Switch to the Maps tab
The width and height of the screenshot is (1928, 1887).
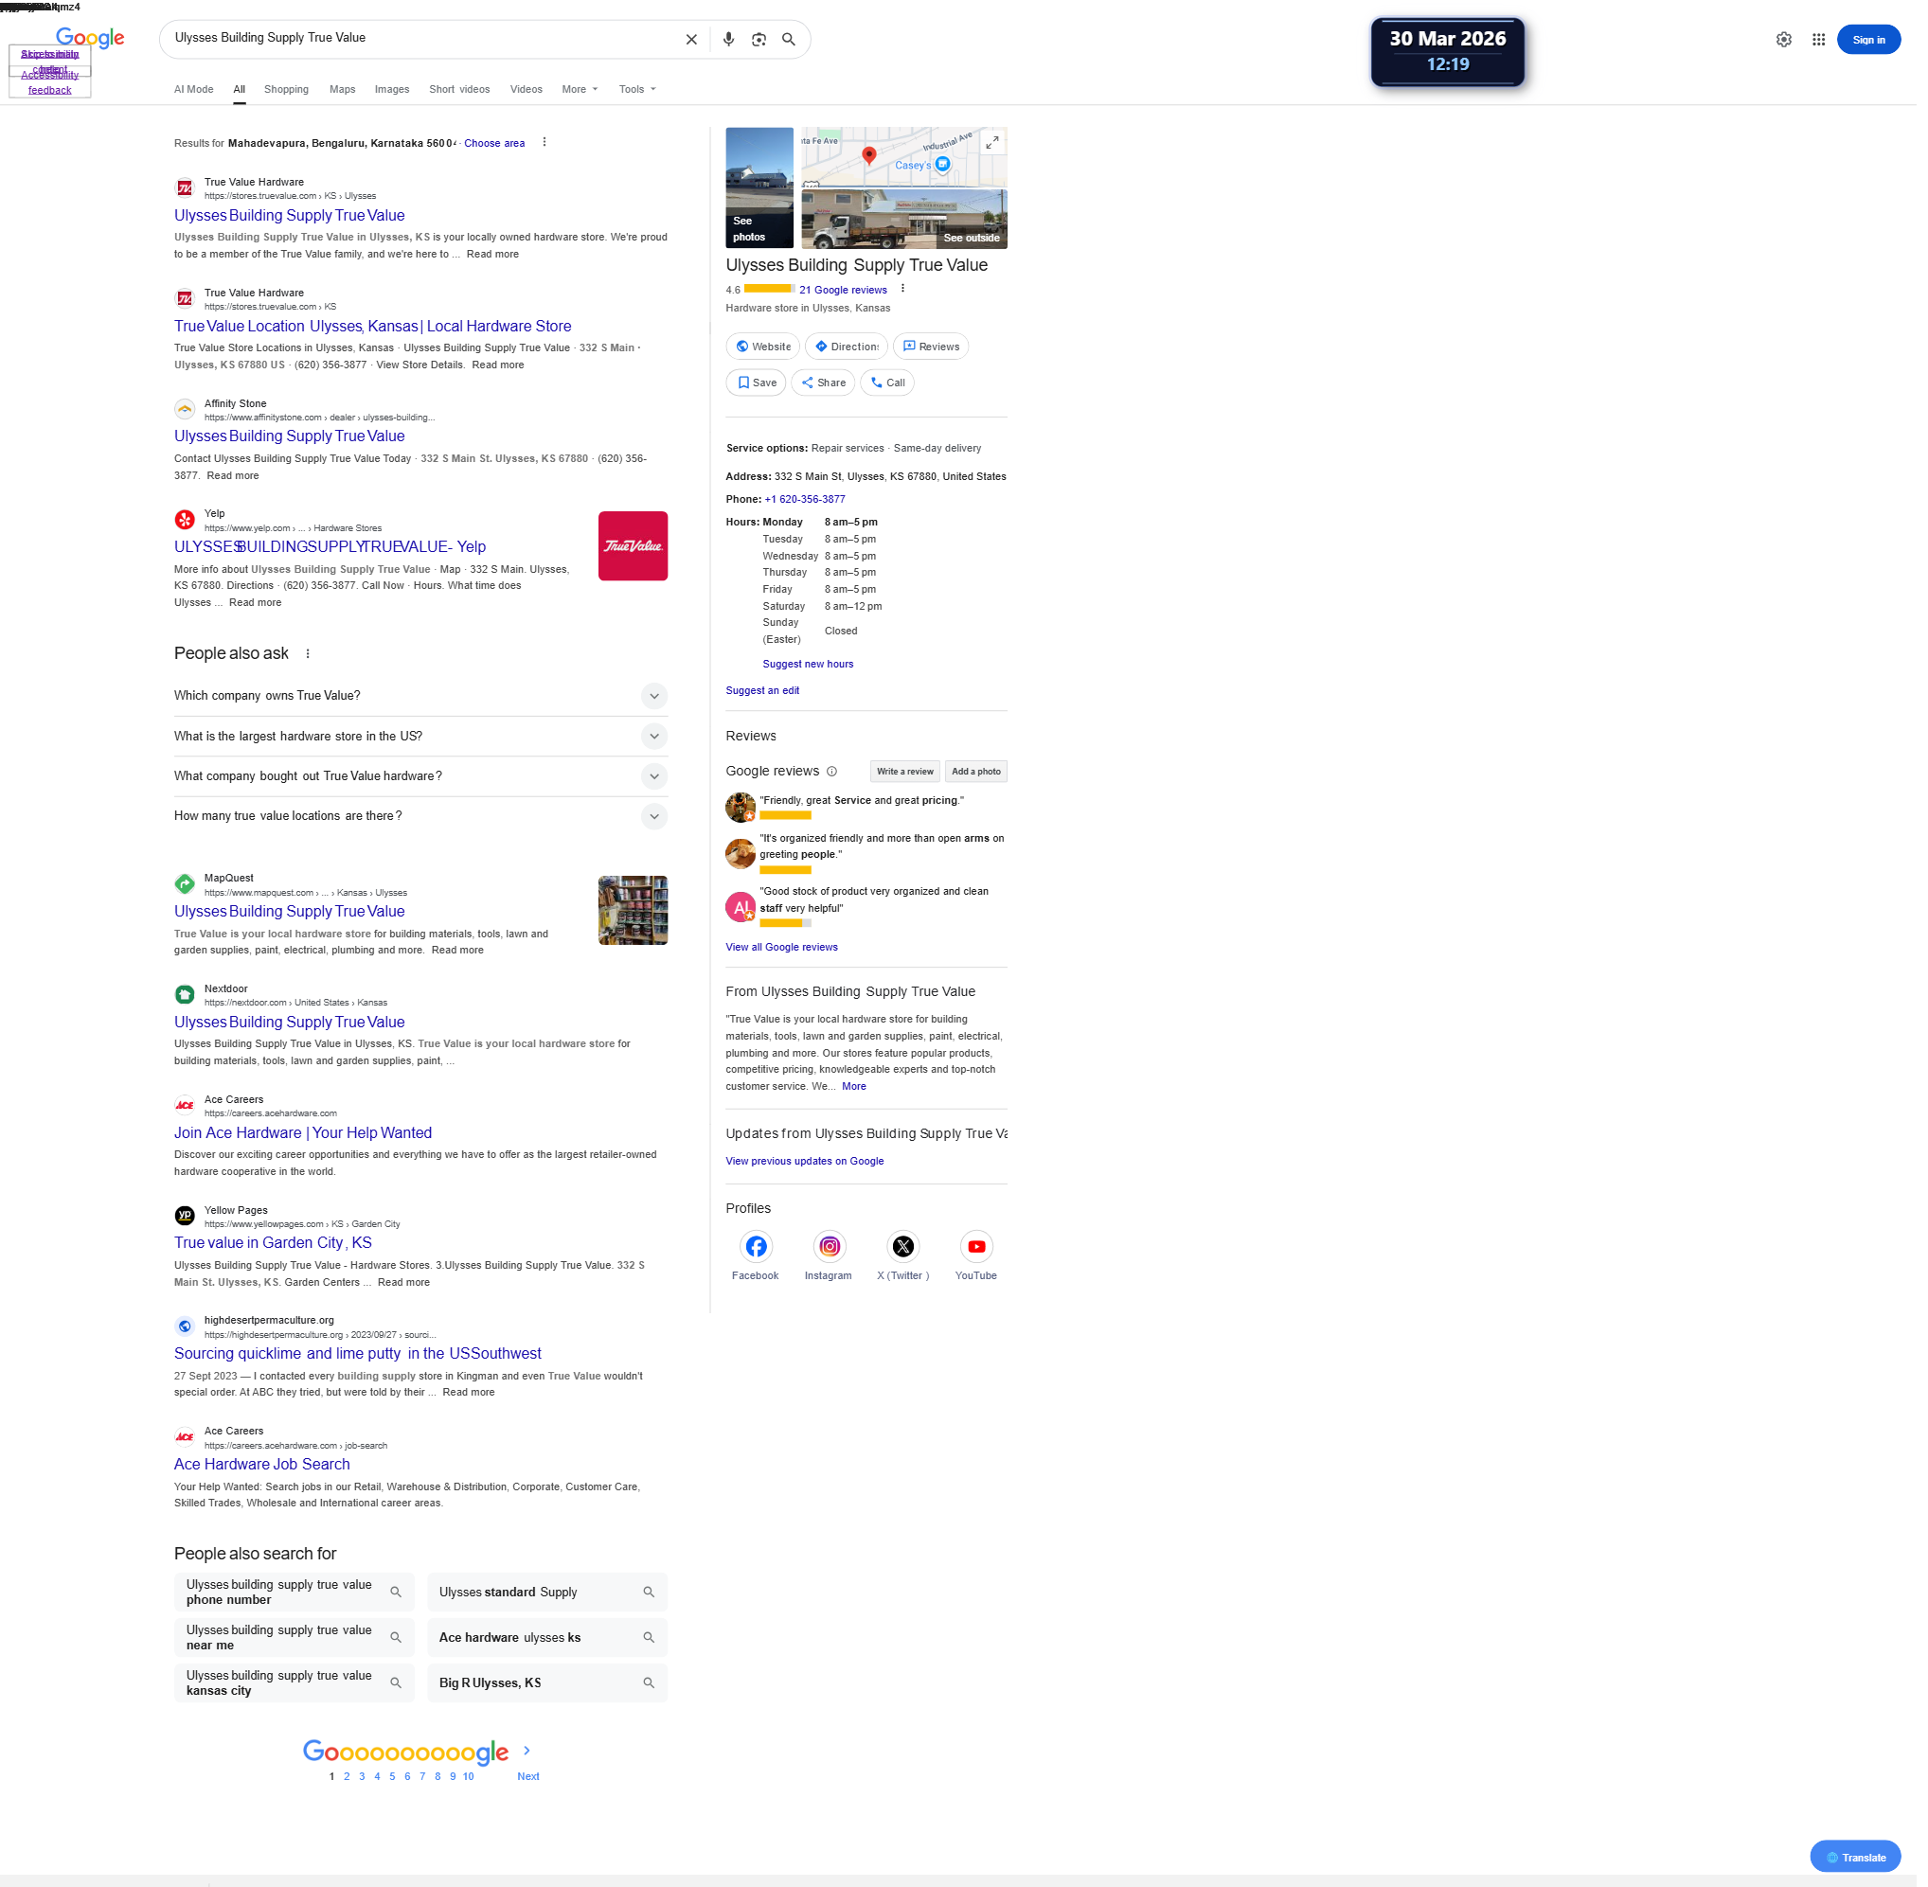click(344, 90)
